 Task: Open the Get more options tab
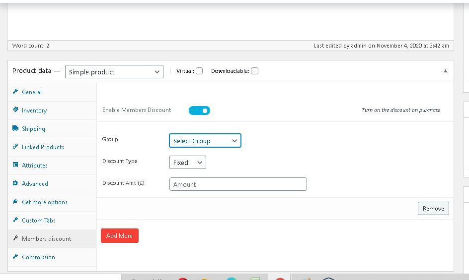click(x=44, y=202)
